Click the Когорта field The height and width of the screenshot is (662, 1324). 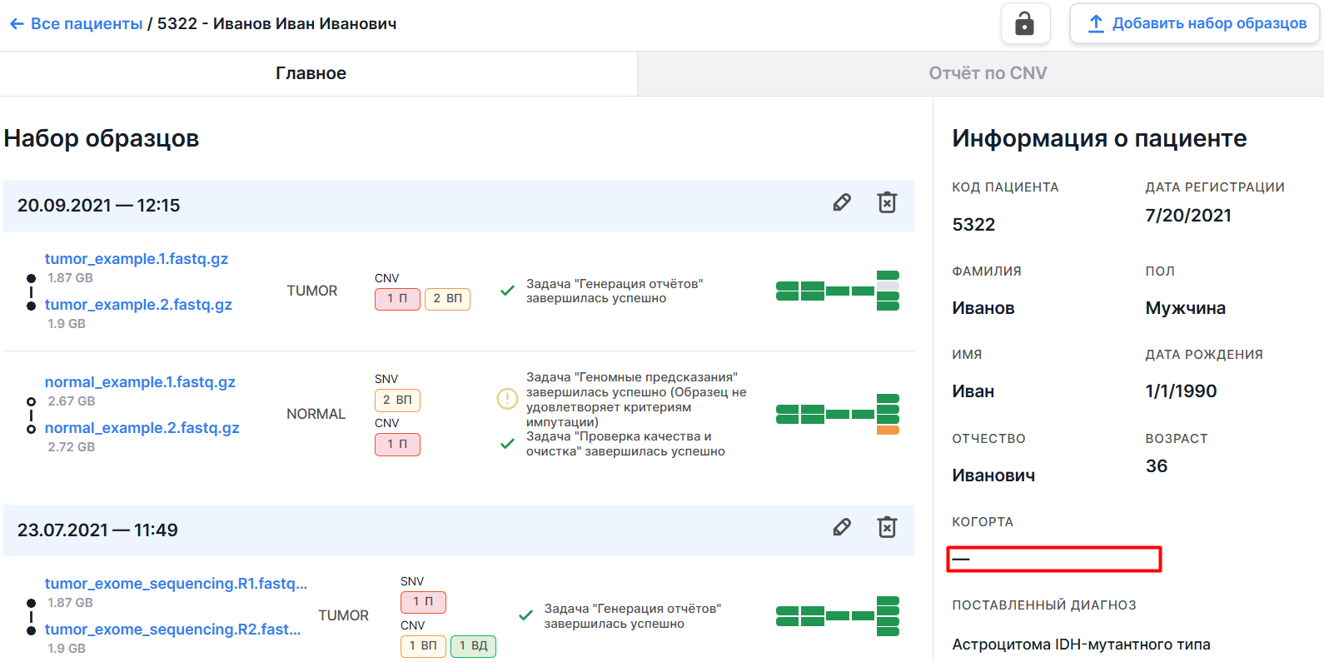[1054, 559]
